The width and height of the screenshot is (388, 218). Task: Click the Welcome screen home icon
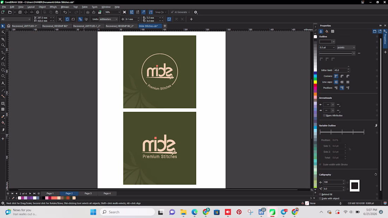(9, 26)
